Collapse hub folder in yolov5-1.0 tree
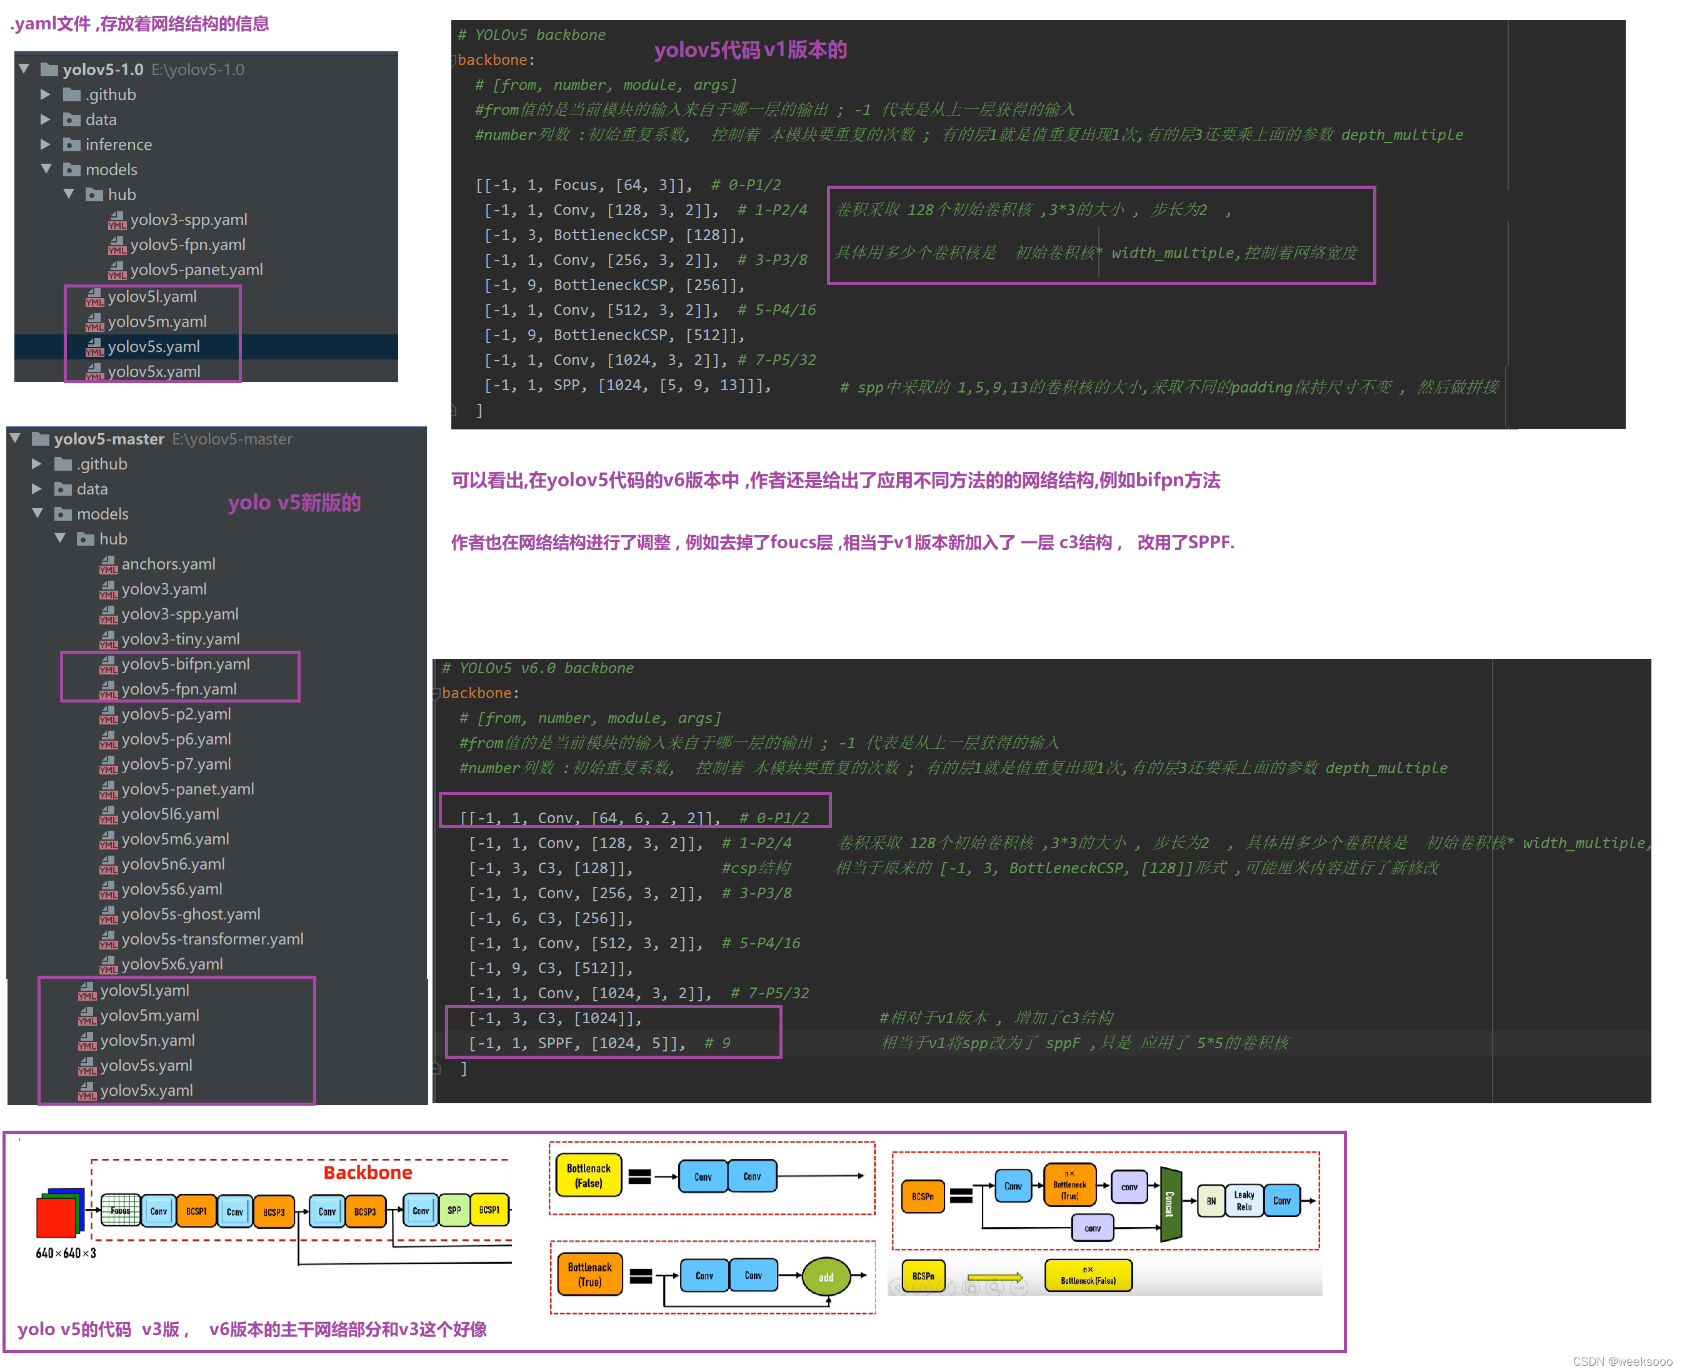The height and width of the screenshot is (1372, 1682). [x=69, y=194]
